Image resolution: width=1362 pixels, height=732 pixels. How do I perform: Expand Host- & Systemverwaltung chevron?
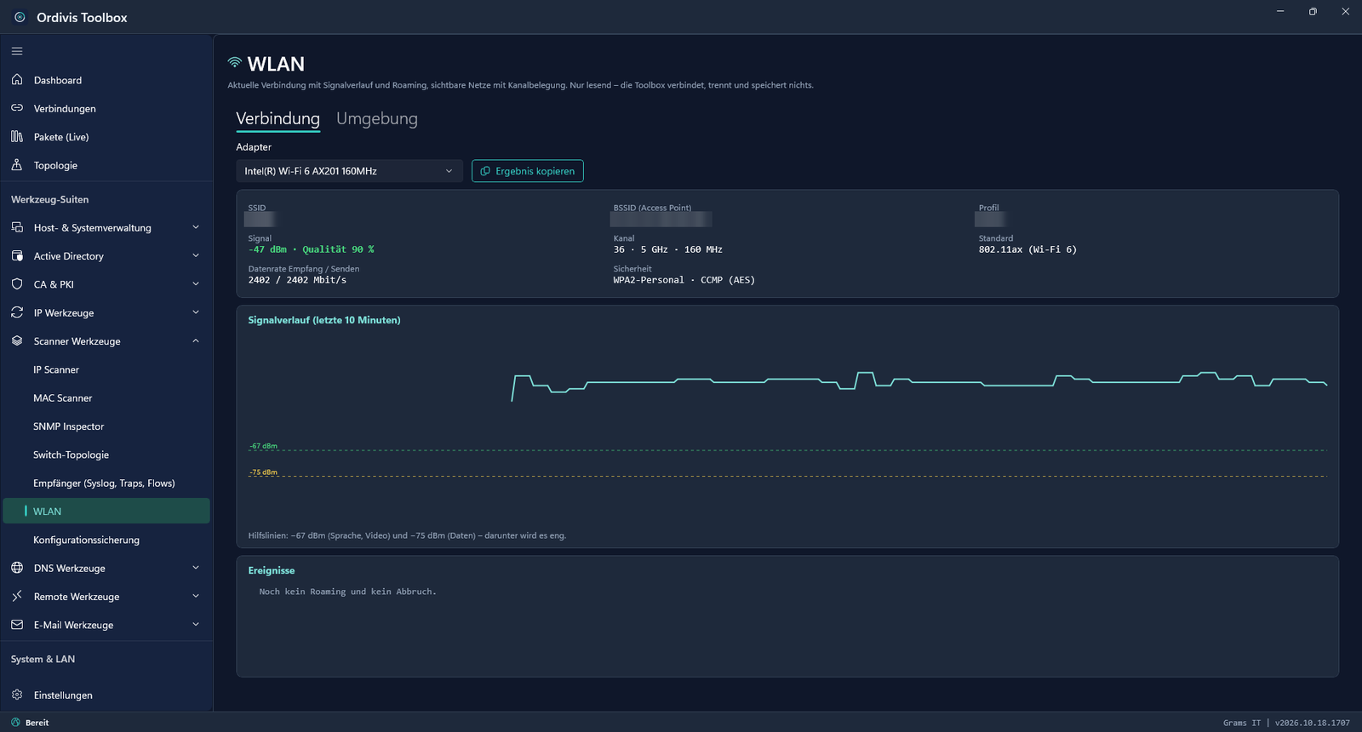[196, 227]
